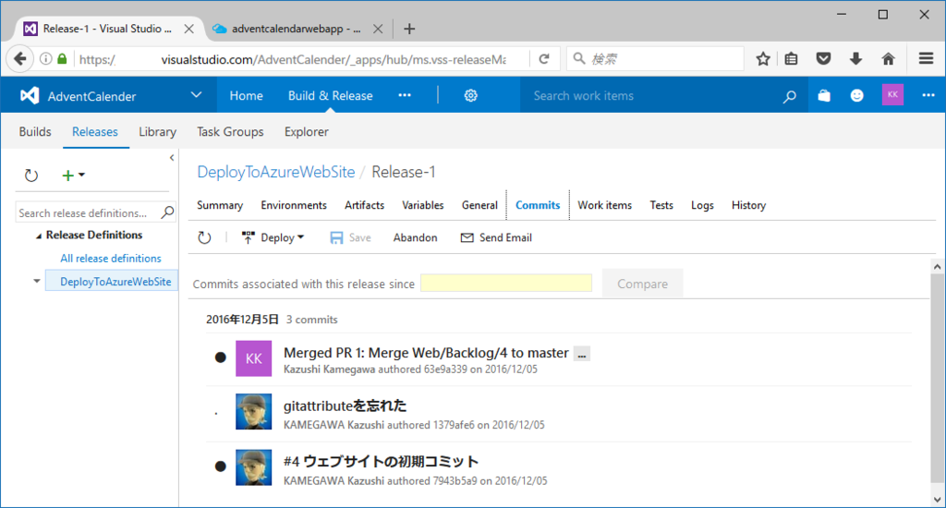Close the adventcalendarwebapp browser tab
This screenshot has width=946, height=508.
pyautogui.click(x=378, y=29)
